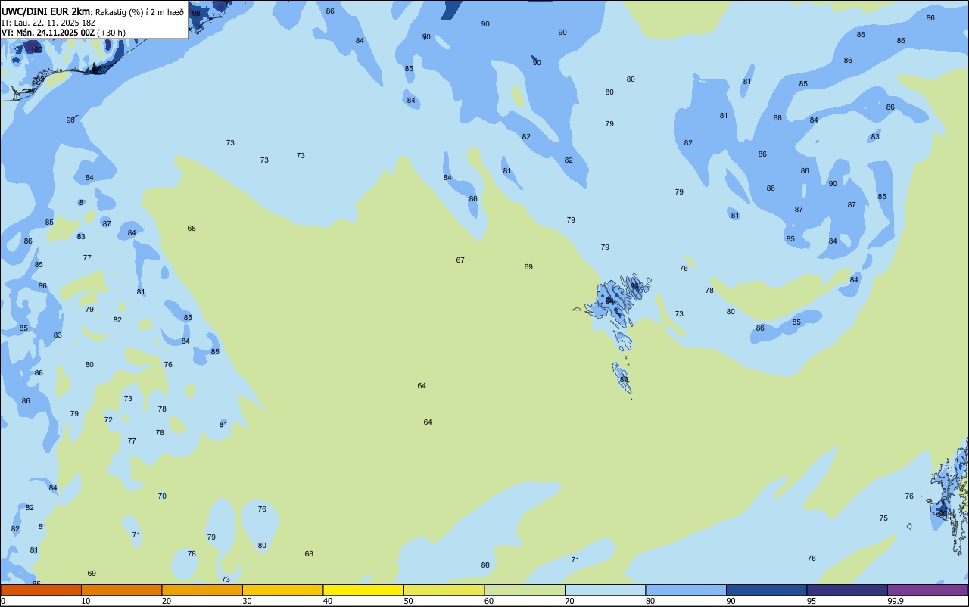969x607 pixels.
Task: Click the map humidity value '88'
Action: click(777, 118)
